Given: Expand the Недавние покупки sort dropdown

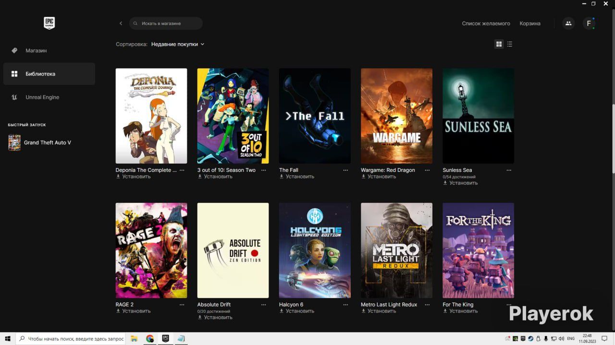Looking at the screenshot, I should pos(178,44).
